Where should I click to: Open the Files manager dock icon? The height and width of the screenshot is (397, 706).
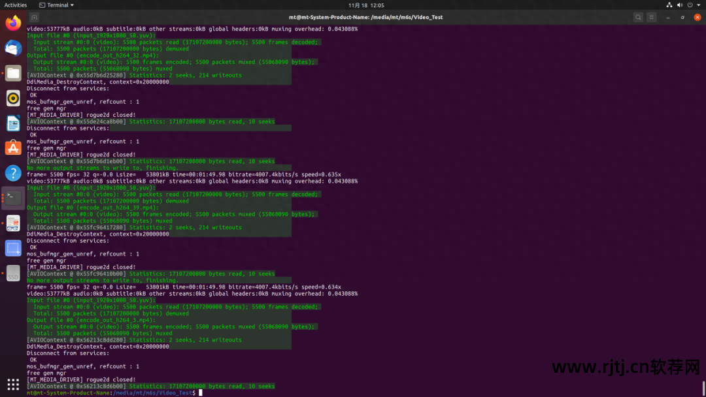[13, 73]
